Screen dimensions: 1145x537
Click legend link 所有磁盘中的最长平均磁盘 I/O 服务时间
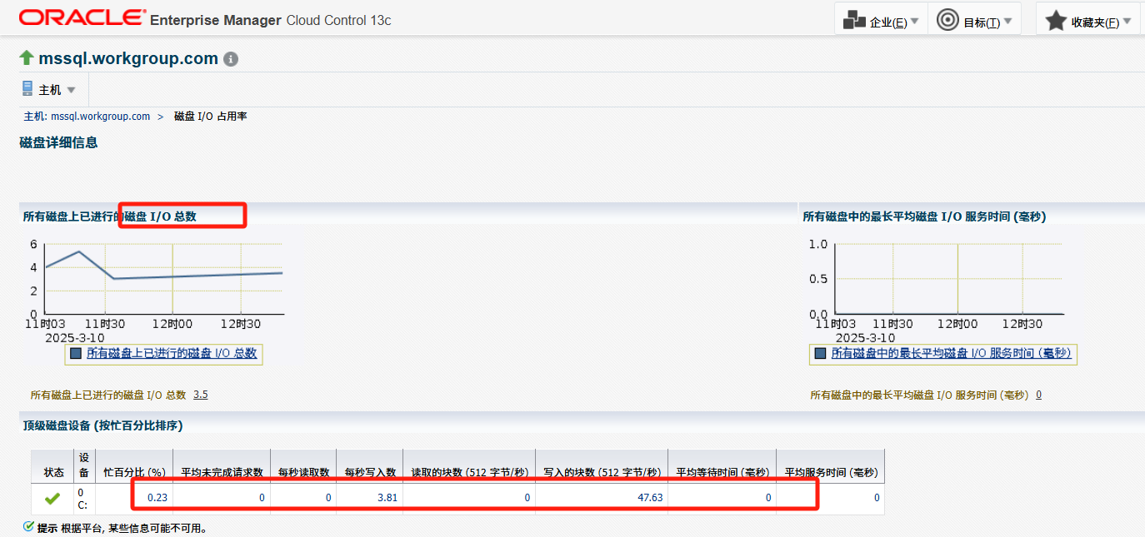click(951, 354)
